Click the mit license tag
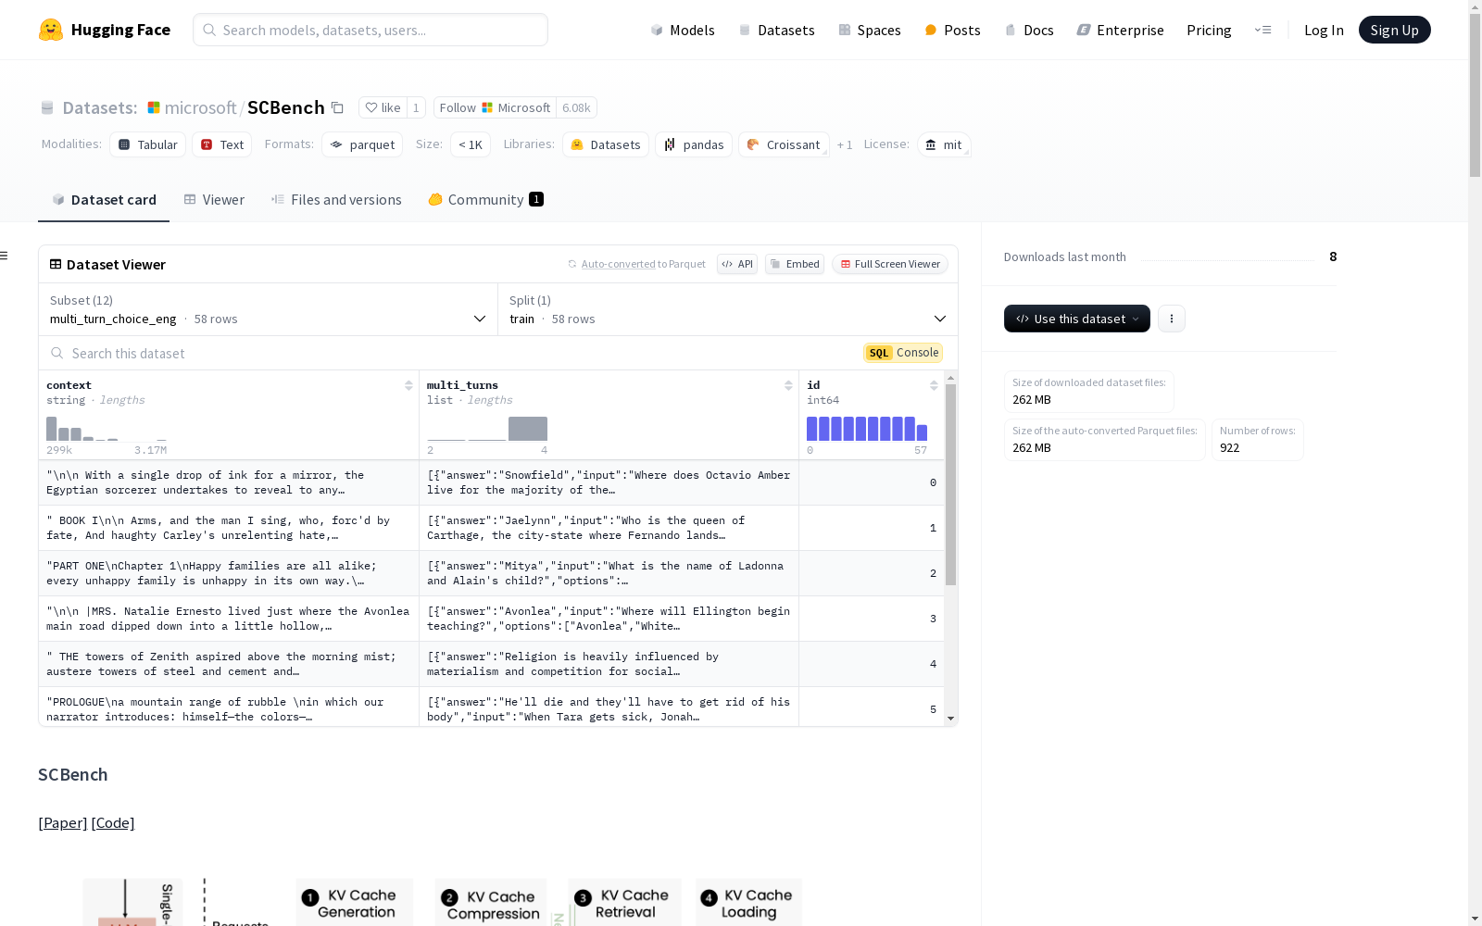This screenshot has height=926, width=1482. point(944,144)
